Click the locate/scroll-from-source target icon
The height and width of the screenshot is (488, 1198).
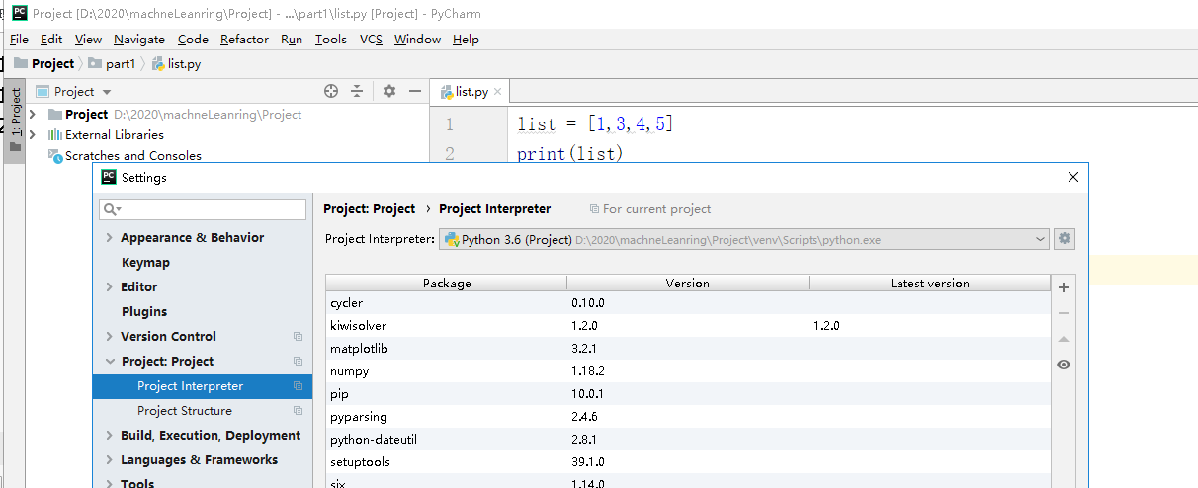coord(331,91)
